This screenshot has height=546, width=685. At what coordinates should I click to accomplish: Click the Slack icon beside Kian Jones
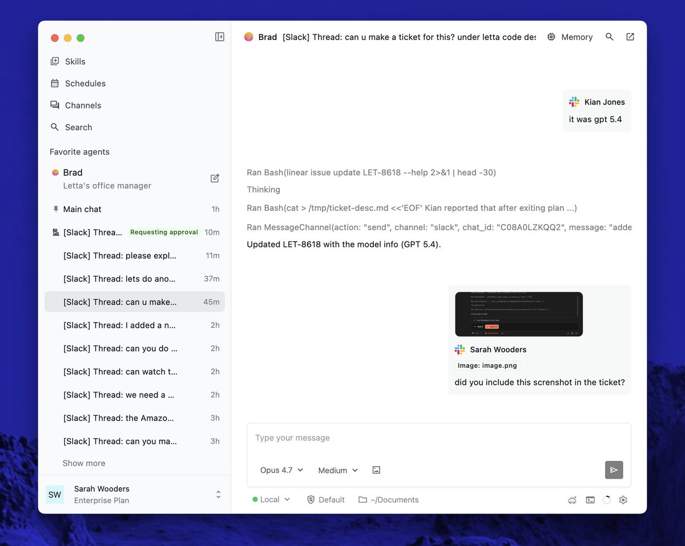pos(574,102)
